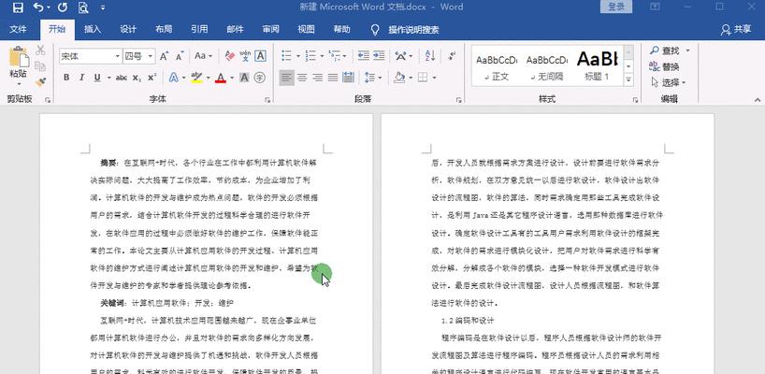765x374 pixels.
Task: Apply a numbered list
Action: coord(310,56)
